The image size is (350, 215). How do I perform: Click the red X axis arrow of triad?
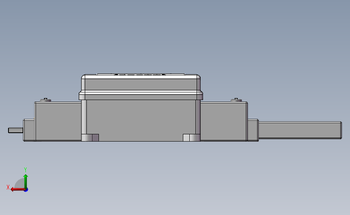(x=17, y=189)
